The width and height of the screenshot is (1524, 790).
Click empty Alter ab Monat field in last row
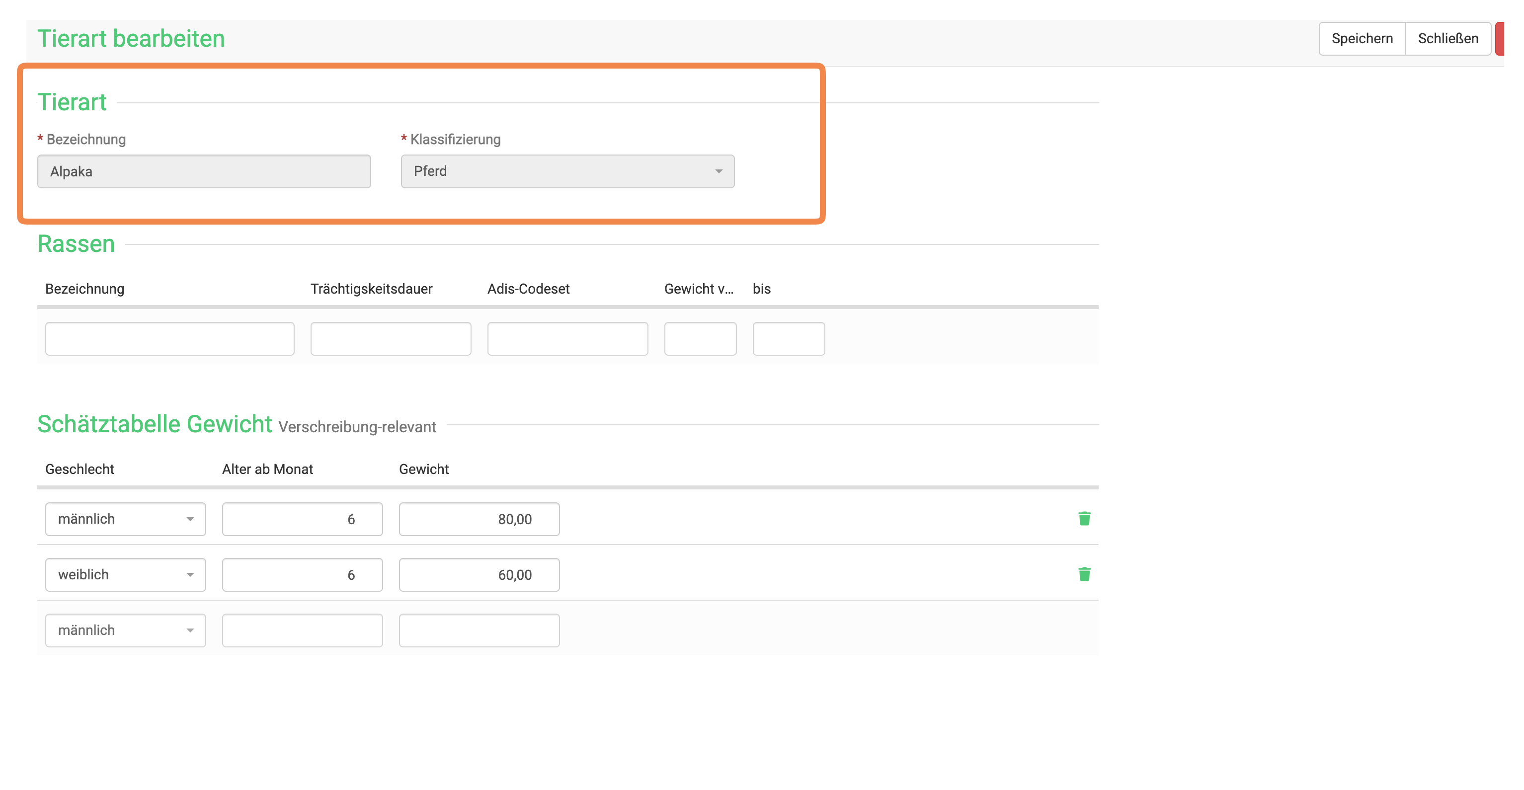click(x=302, y=630)
